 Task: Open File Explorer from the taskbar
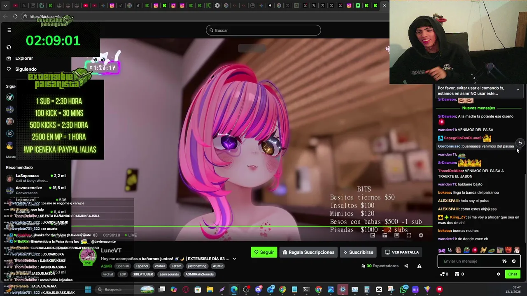210,289
